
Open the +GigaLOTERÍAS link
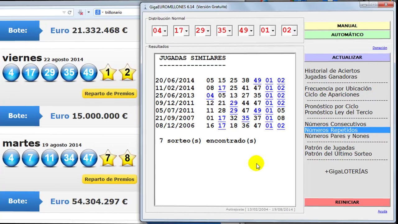tap(346, 171)
